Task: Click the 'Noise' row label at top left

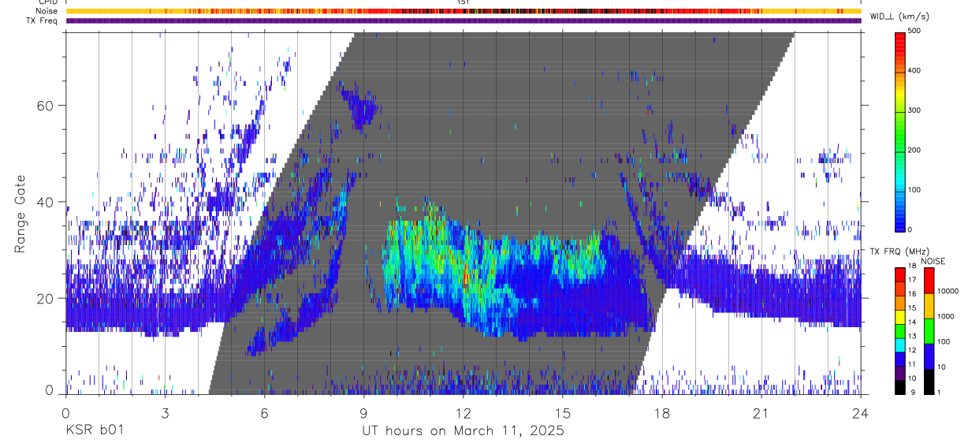Action: [x=47, y=11]
